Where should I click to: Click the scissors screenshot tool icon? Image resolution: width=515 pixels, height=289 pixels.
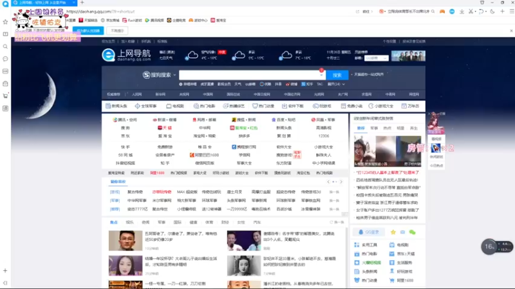(x=471, y=12)
